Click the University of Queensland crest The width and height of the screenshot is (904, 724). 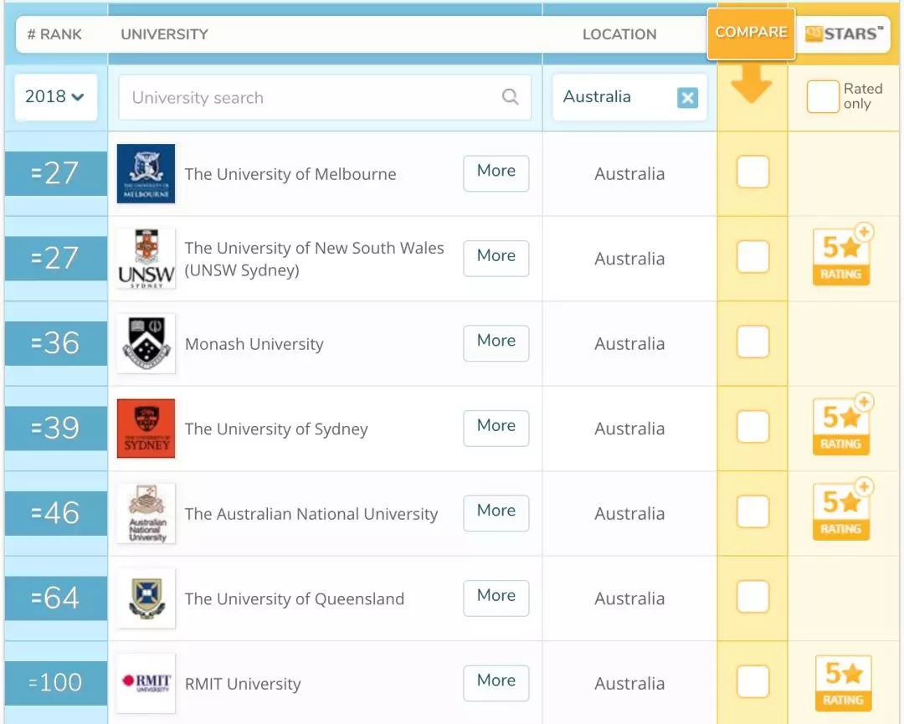tap(146, 598)
